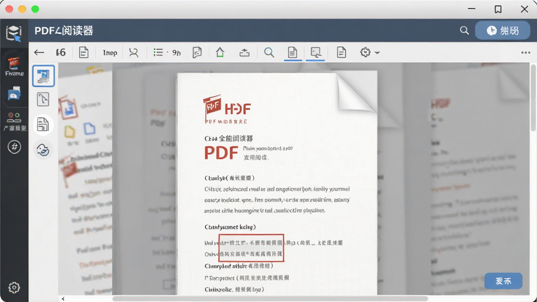This screenshot has height=302, width=537.
Task: Click the 9h toolbar label
Action: 176,53
